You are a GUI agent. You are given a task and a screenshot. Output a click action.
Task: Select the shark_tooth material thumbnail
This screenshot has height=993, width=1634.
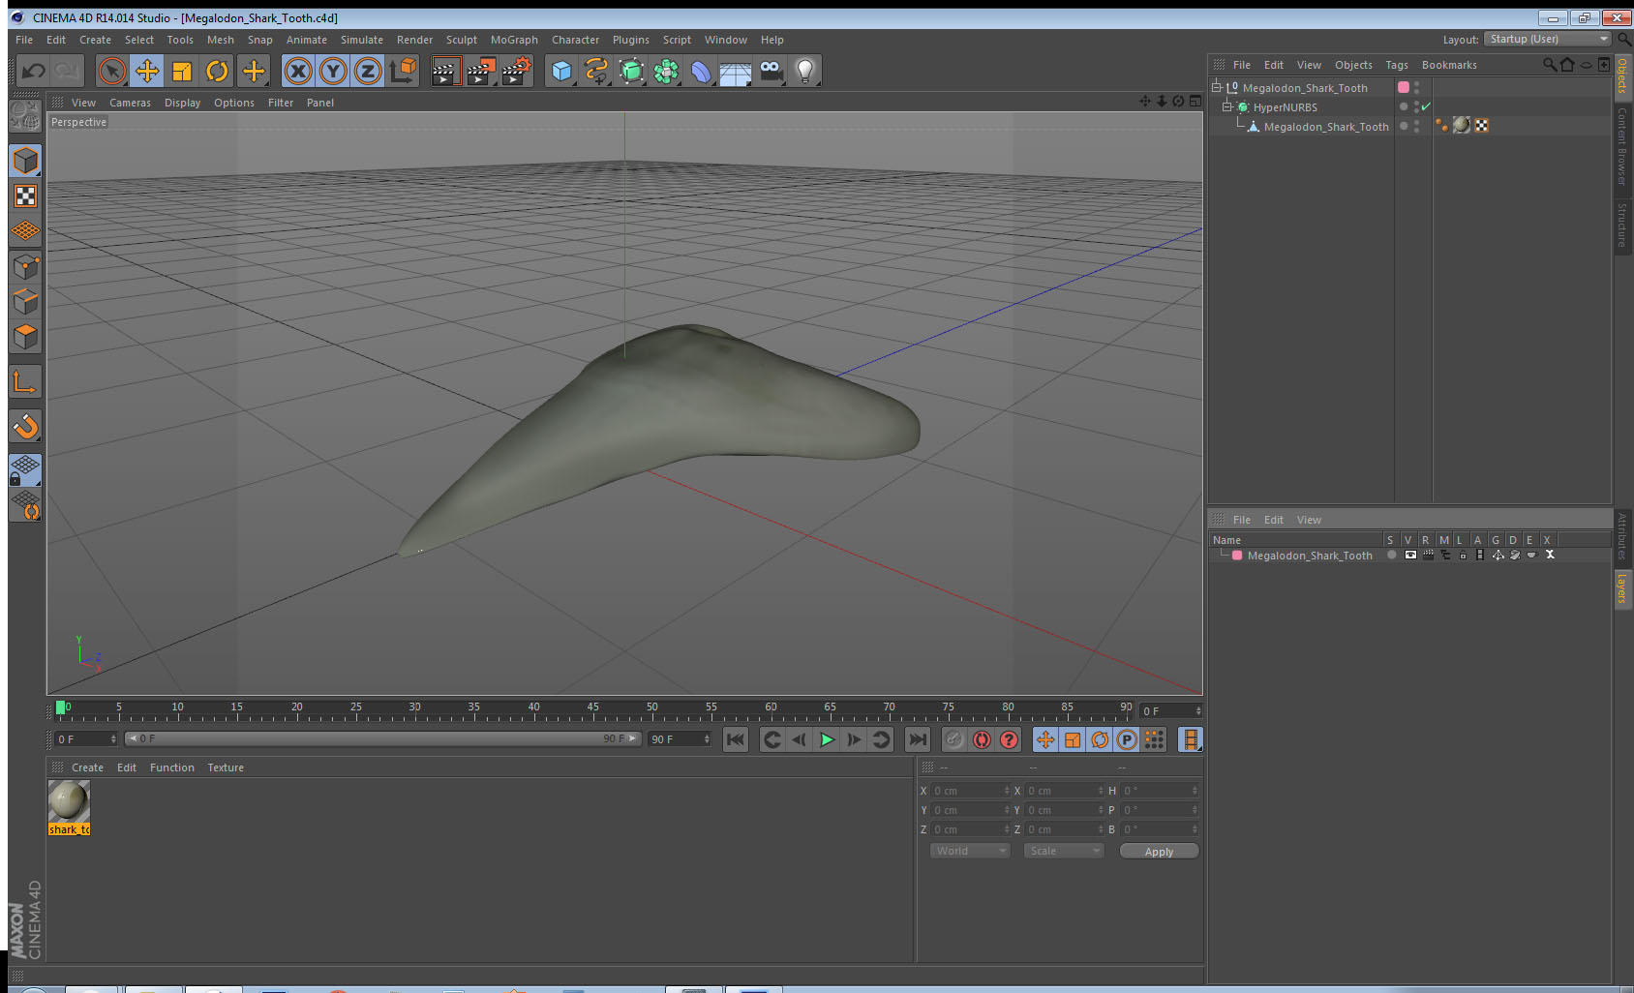pos(69,801)
